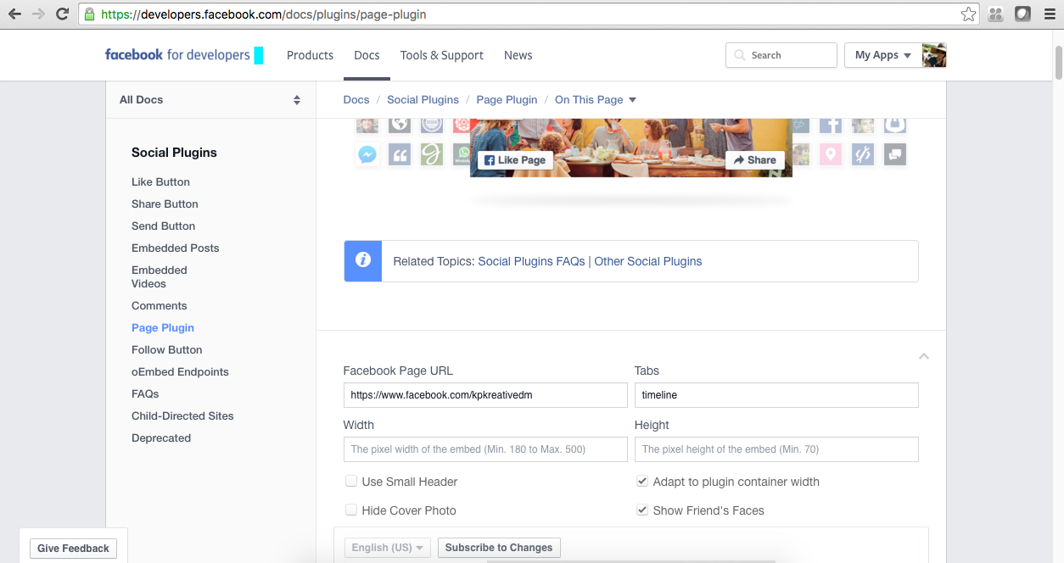Viewport: 1064px width, 563px height.
Task: Open the English (US) language dropdown
Action: point(388,548)
